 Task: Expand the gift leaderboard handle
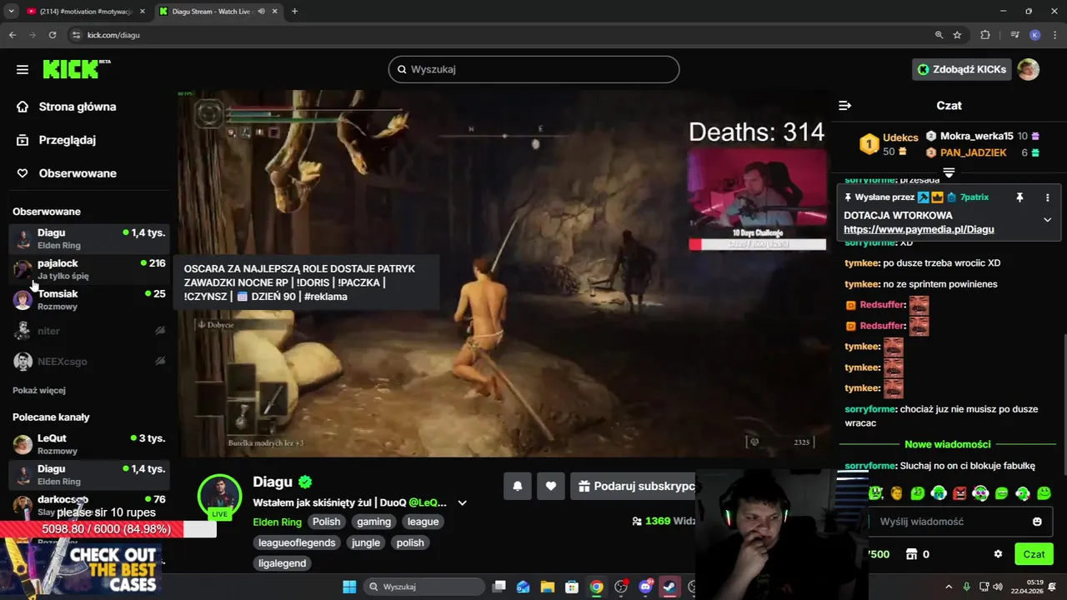[949, 172]
